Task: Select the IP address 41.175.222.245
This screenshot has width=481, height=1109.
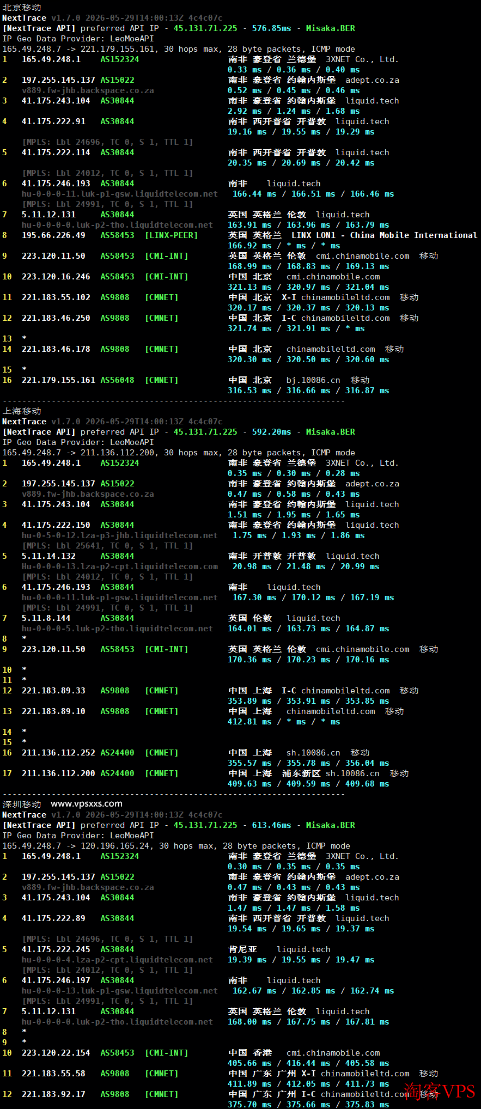Action: 56,949
